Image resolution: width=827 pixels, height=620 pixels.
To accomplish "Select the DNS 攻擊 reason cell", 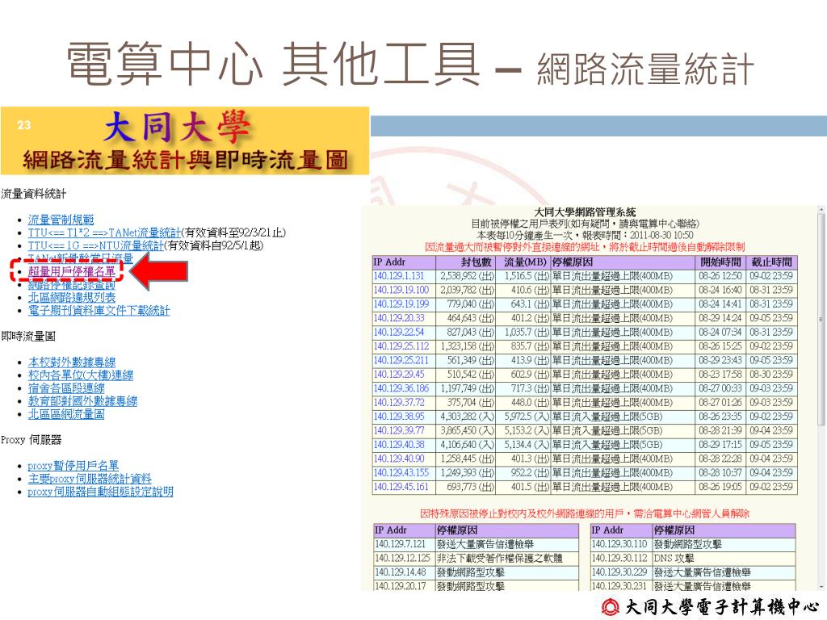I will [724, 558].
